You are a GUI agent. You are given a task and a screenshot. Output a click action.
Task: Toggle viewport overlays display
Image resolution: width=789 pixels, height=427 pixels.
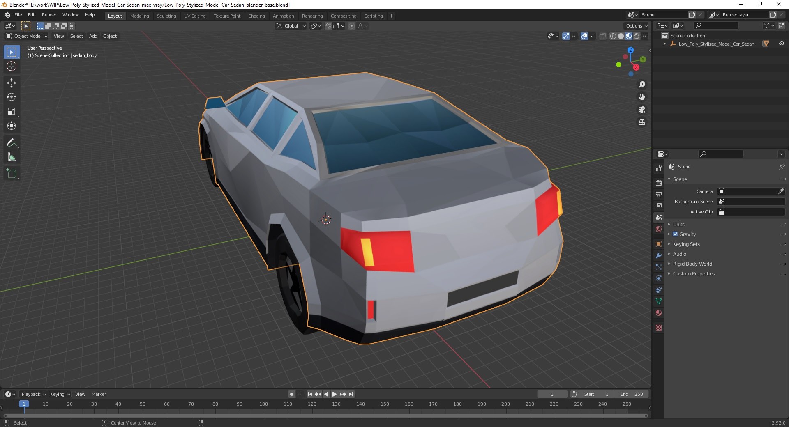pos(584,36)
